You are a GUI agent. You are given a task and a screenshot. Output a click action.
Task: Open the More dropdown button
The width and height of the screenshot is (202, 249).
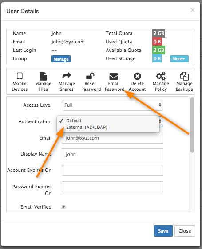point(179,59)
